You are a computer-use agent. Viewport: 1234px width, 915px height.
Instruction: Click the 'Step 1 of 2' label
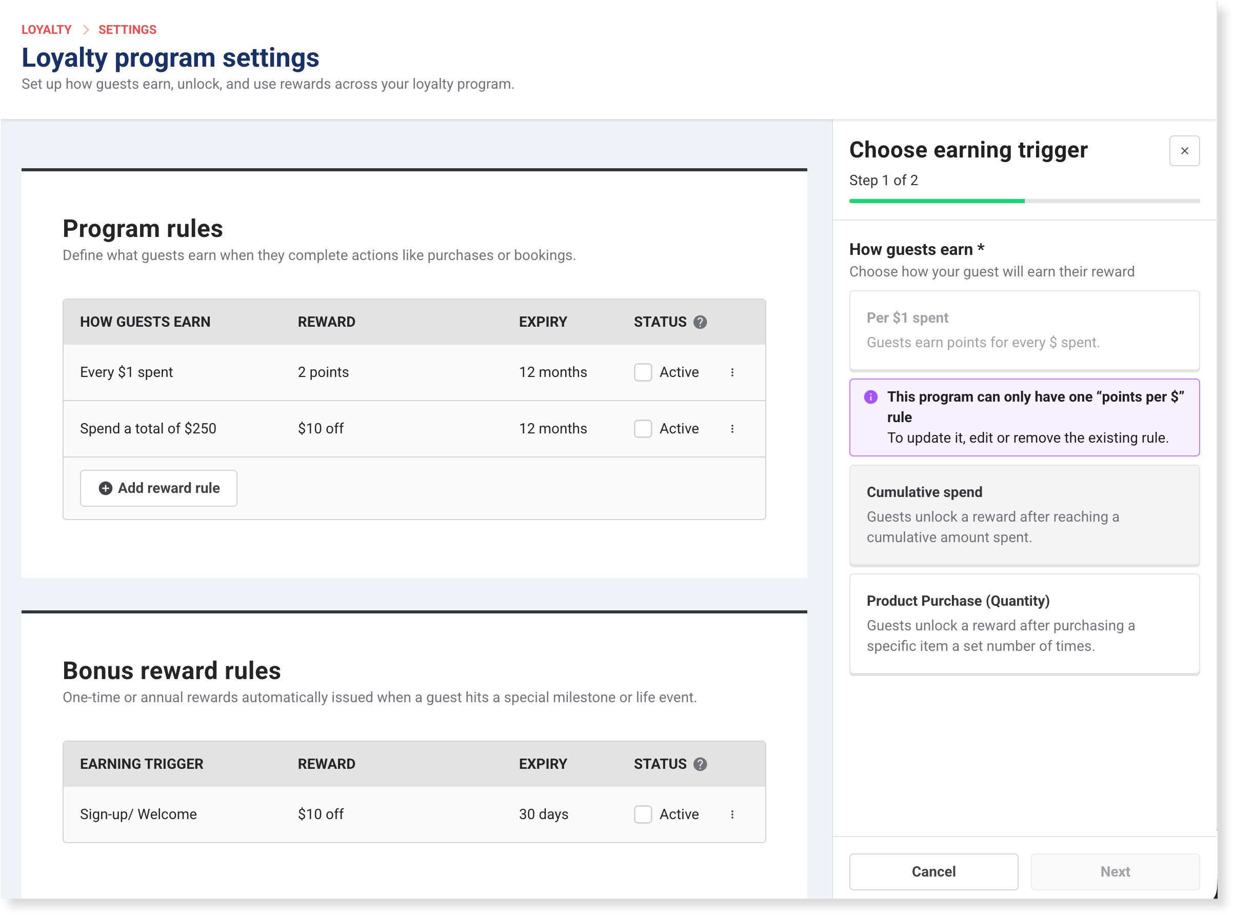883,181
